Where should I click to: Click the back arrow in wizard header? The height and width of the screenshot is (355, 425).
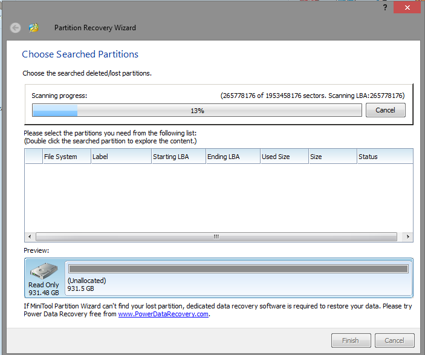16,28
